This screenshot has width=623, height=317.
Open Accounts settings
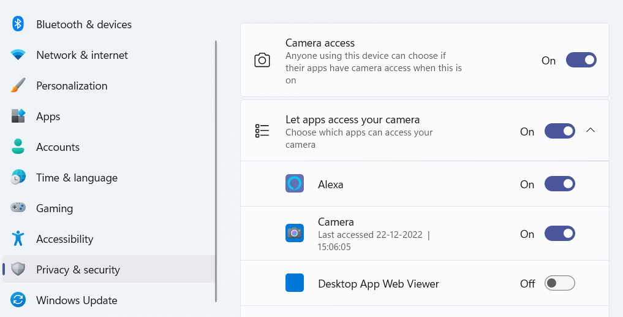108,147
